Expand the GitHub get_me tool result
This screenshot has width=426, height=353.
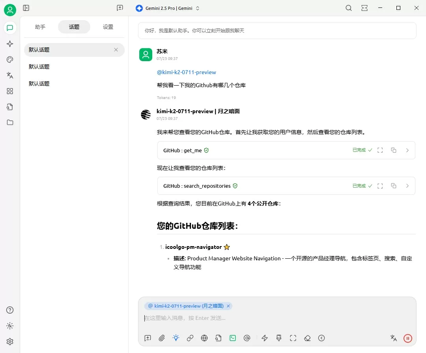[407, 150]
